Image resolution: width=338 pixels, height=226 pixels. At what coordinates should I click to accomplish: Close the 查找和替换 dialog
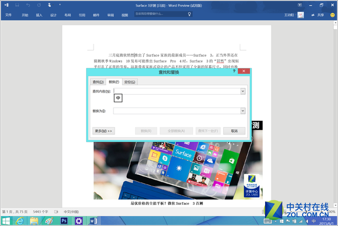click(244, 71)
